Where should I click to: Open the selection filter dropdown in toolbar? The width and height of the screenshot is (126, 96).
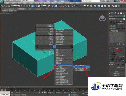(14, 6)
